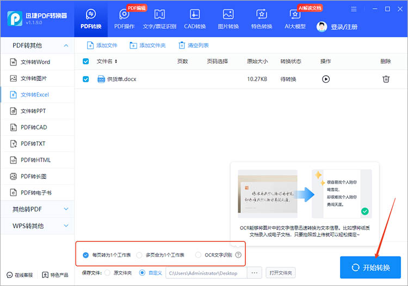The width and height of the screenshot is (408, 286).
Task: Click the OCR help question icon
Action: point(238,255)
